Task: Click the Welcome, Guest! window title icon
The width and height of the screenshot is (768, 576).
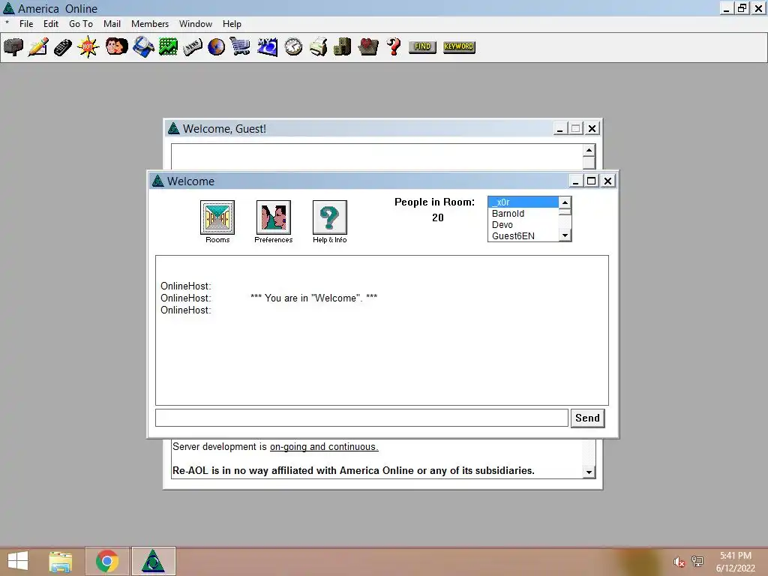Action: [173, 128]
